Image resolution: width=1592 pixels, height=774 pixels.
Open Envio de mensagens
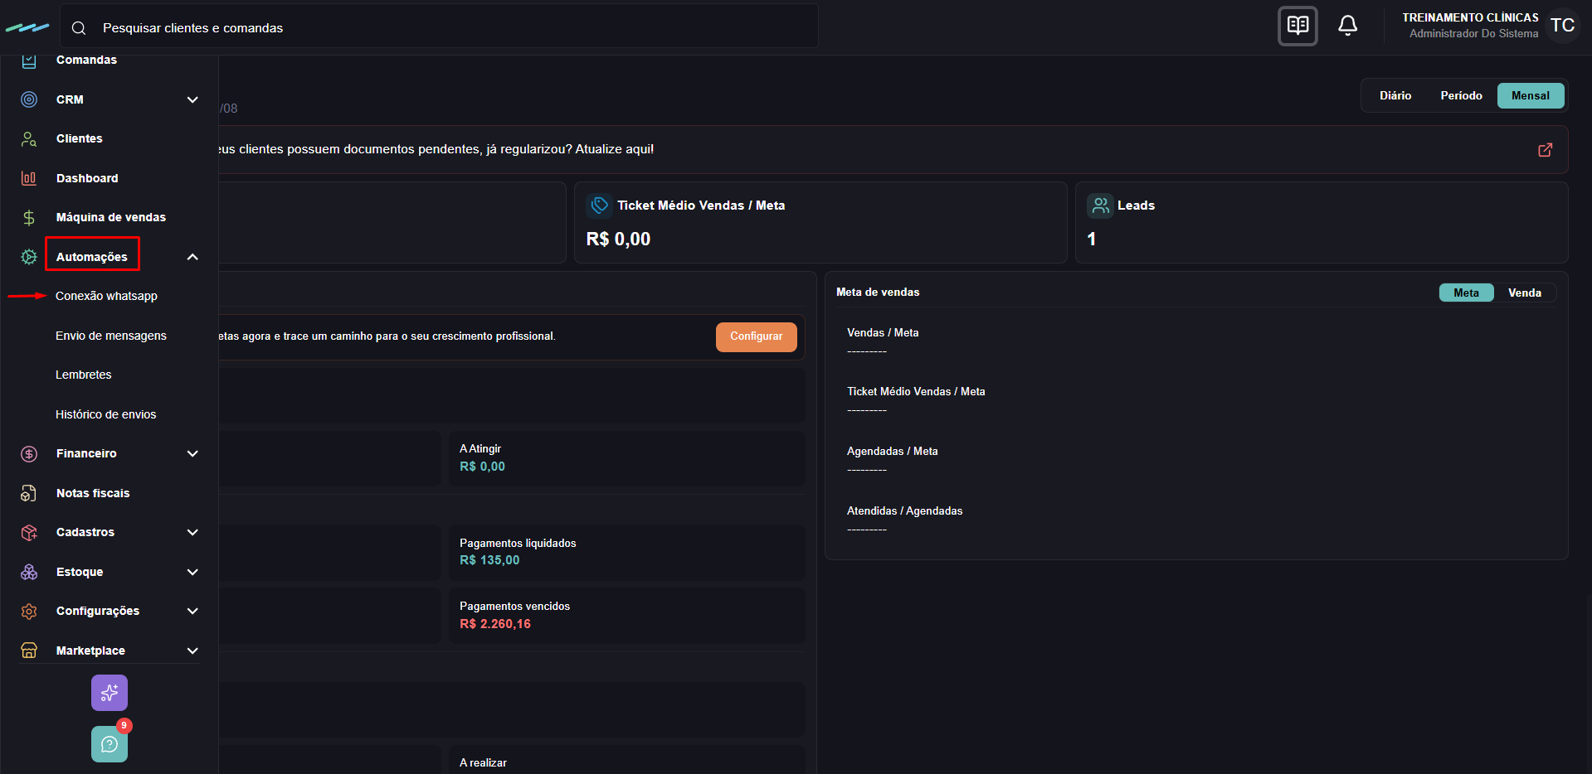[x=111, y=336]
